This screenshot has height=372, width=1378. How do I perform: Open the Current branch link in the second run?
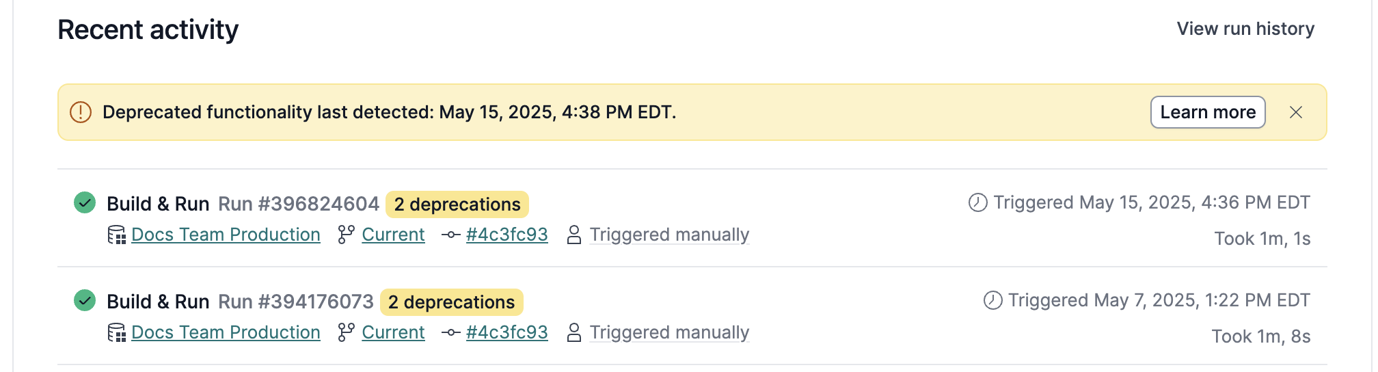(x=393, y=333)
